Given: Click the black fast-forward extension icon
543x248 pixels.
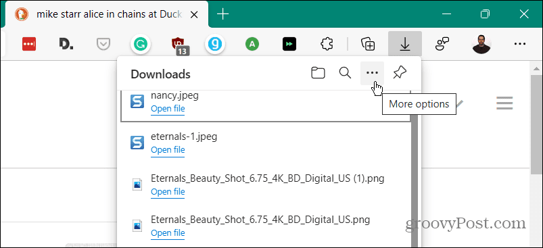Looking at the screenshot, I should click(x=289, y=44).
